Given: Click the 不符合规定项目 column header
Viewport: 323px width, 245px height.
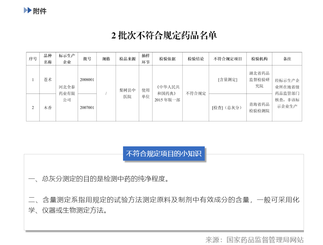Looking at the screenshot, I should pos(228,59).
